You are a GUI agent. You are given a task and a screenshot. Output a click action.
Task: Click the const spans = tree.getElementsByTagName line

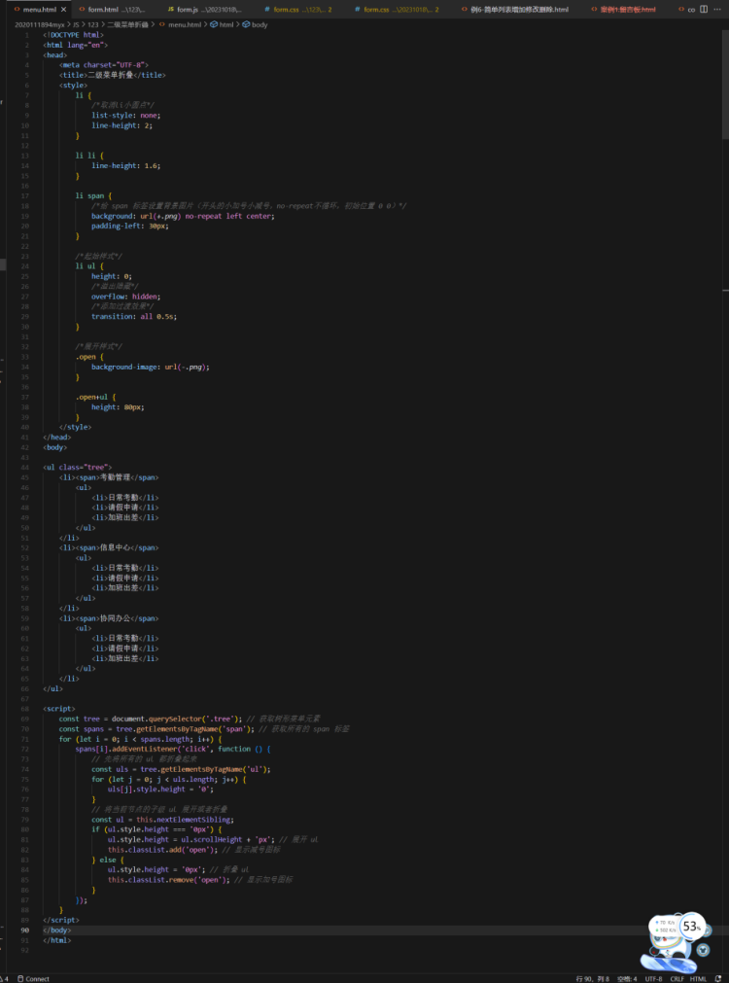click(x=204, y=728)
